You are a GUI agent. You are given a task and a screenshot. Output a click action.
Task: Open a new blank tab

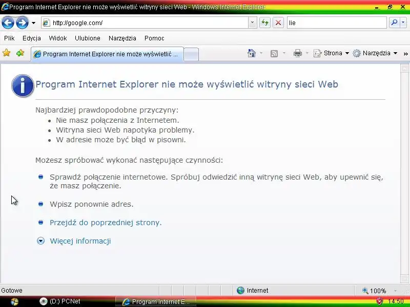pyautogui.click(x=191, y=54)
